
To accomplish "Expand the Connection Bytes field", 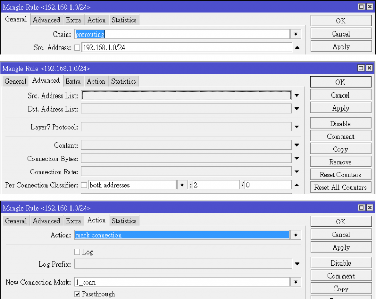I will [297, 158].
